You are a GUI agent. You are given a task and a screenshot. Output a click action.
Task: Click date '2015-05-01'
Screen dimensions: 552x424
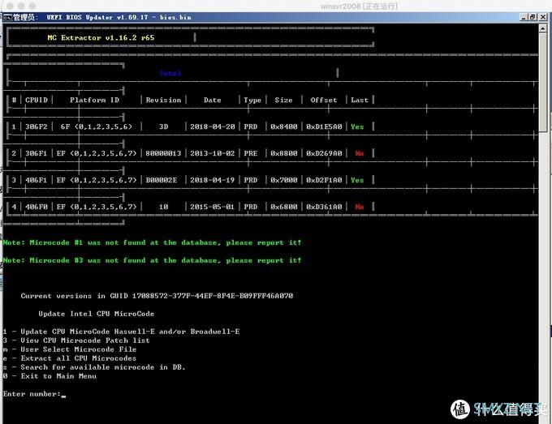click(213, 207)
